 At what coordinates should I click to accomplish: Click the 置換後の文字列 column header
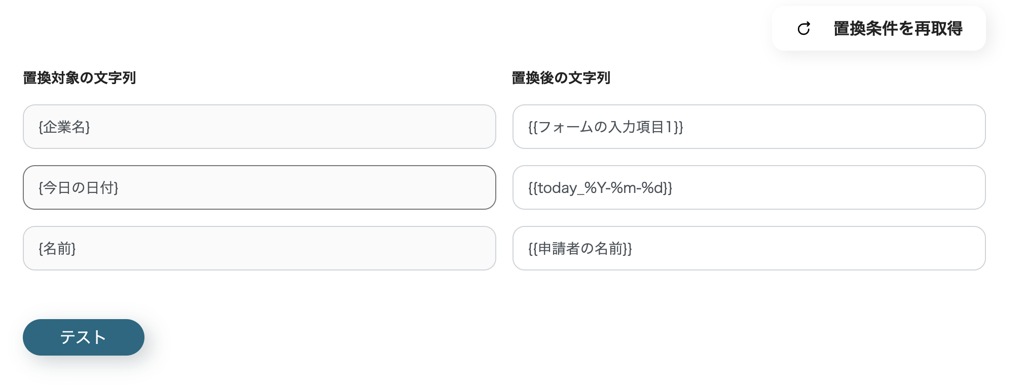pyautogui.click(x=561, y=79)
